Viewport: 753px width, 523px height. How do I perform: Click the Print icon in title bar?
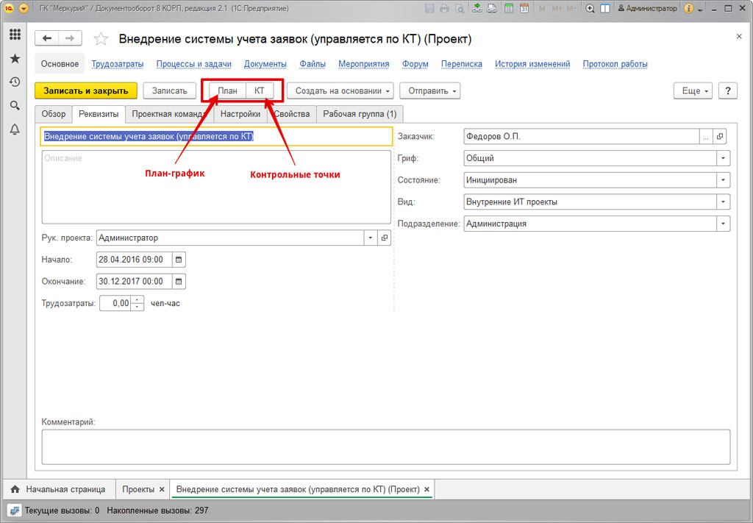[x=444, y=9]
